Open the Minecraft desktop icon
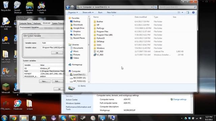The width and height of the screenshot is (216, 121). [x=6, y=88]
